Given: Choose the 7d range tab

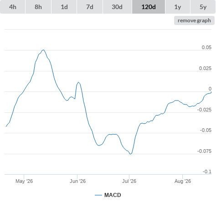Looking at the screenshot, I should [x=90, y=7].
